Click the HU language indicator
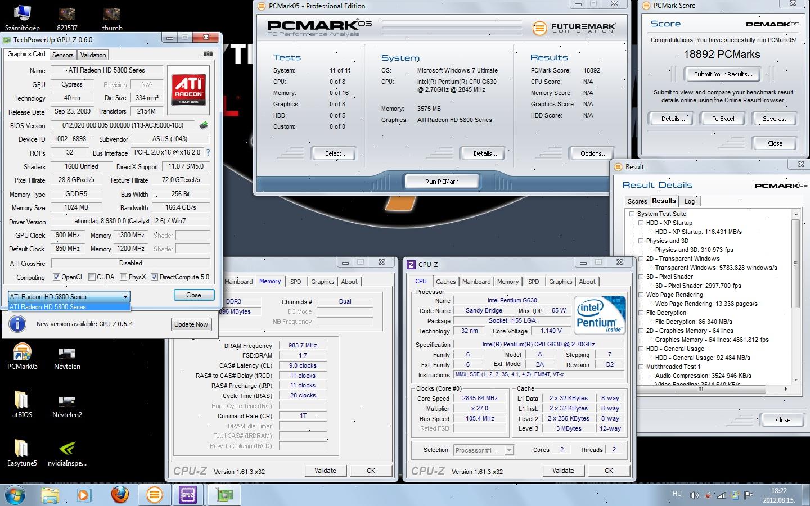 [x=677, y=494]
